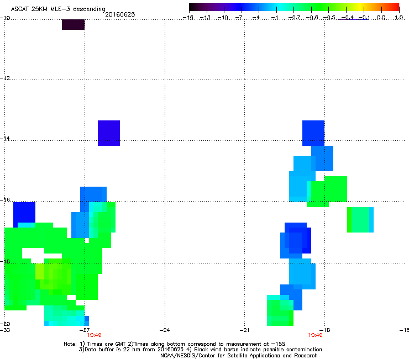Click the NOAA/NESDIS Center for Satellite Applications credit
Viewport: 409px width, 359px height.
[239, 356]
